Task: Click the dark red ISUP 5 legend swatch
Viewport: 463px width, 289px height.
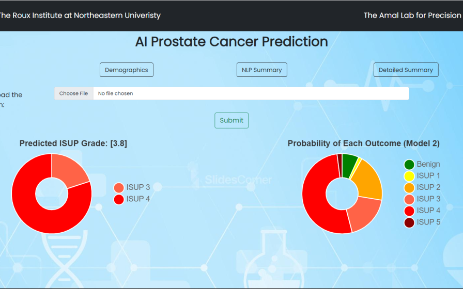Action: pos(409,222)
